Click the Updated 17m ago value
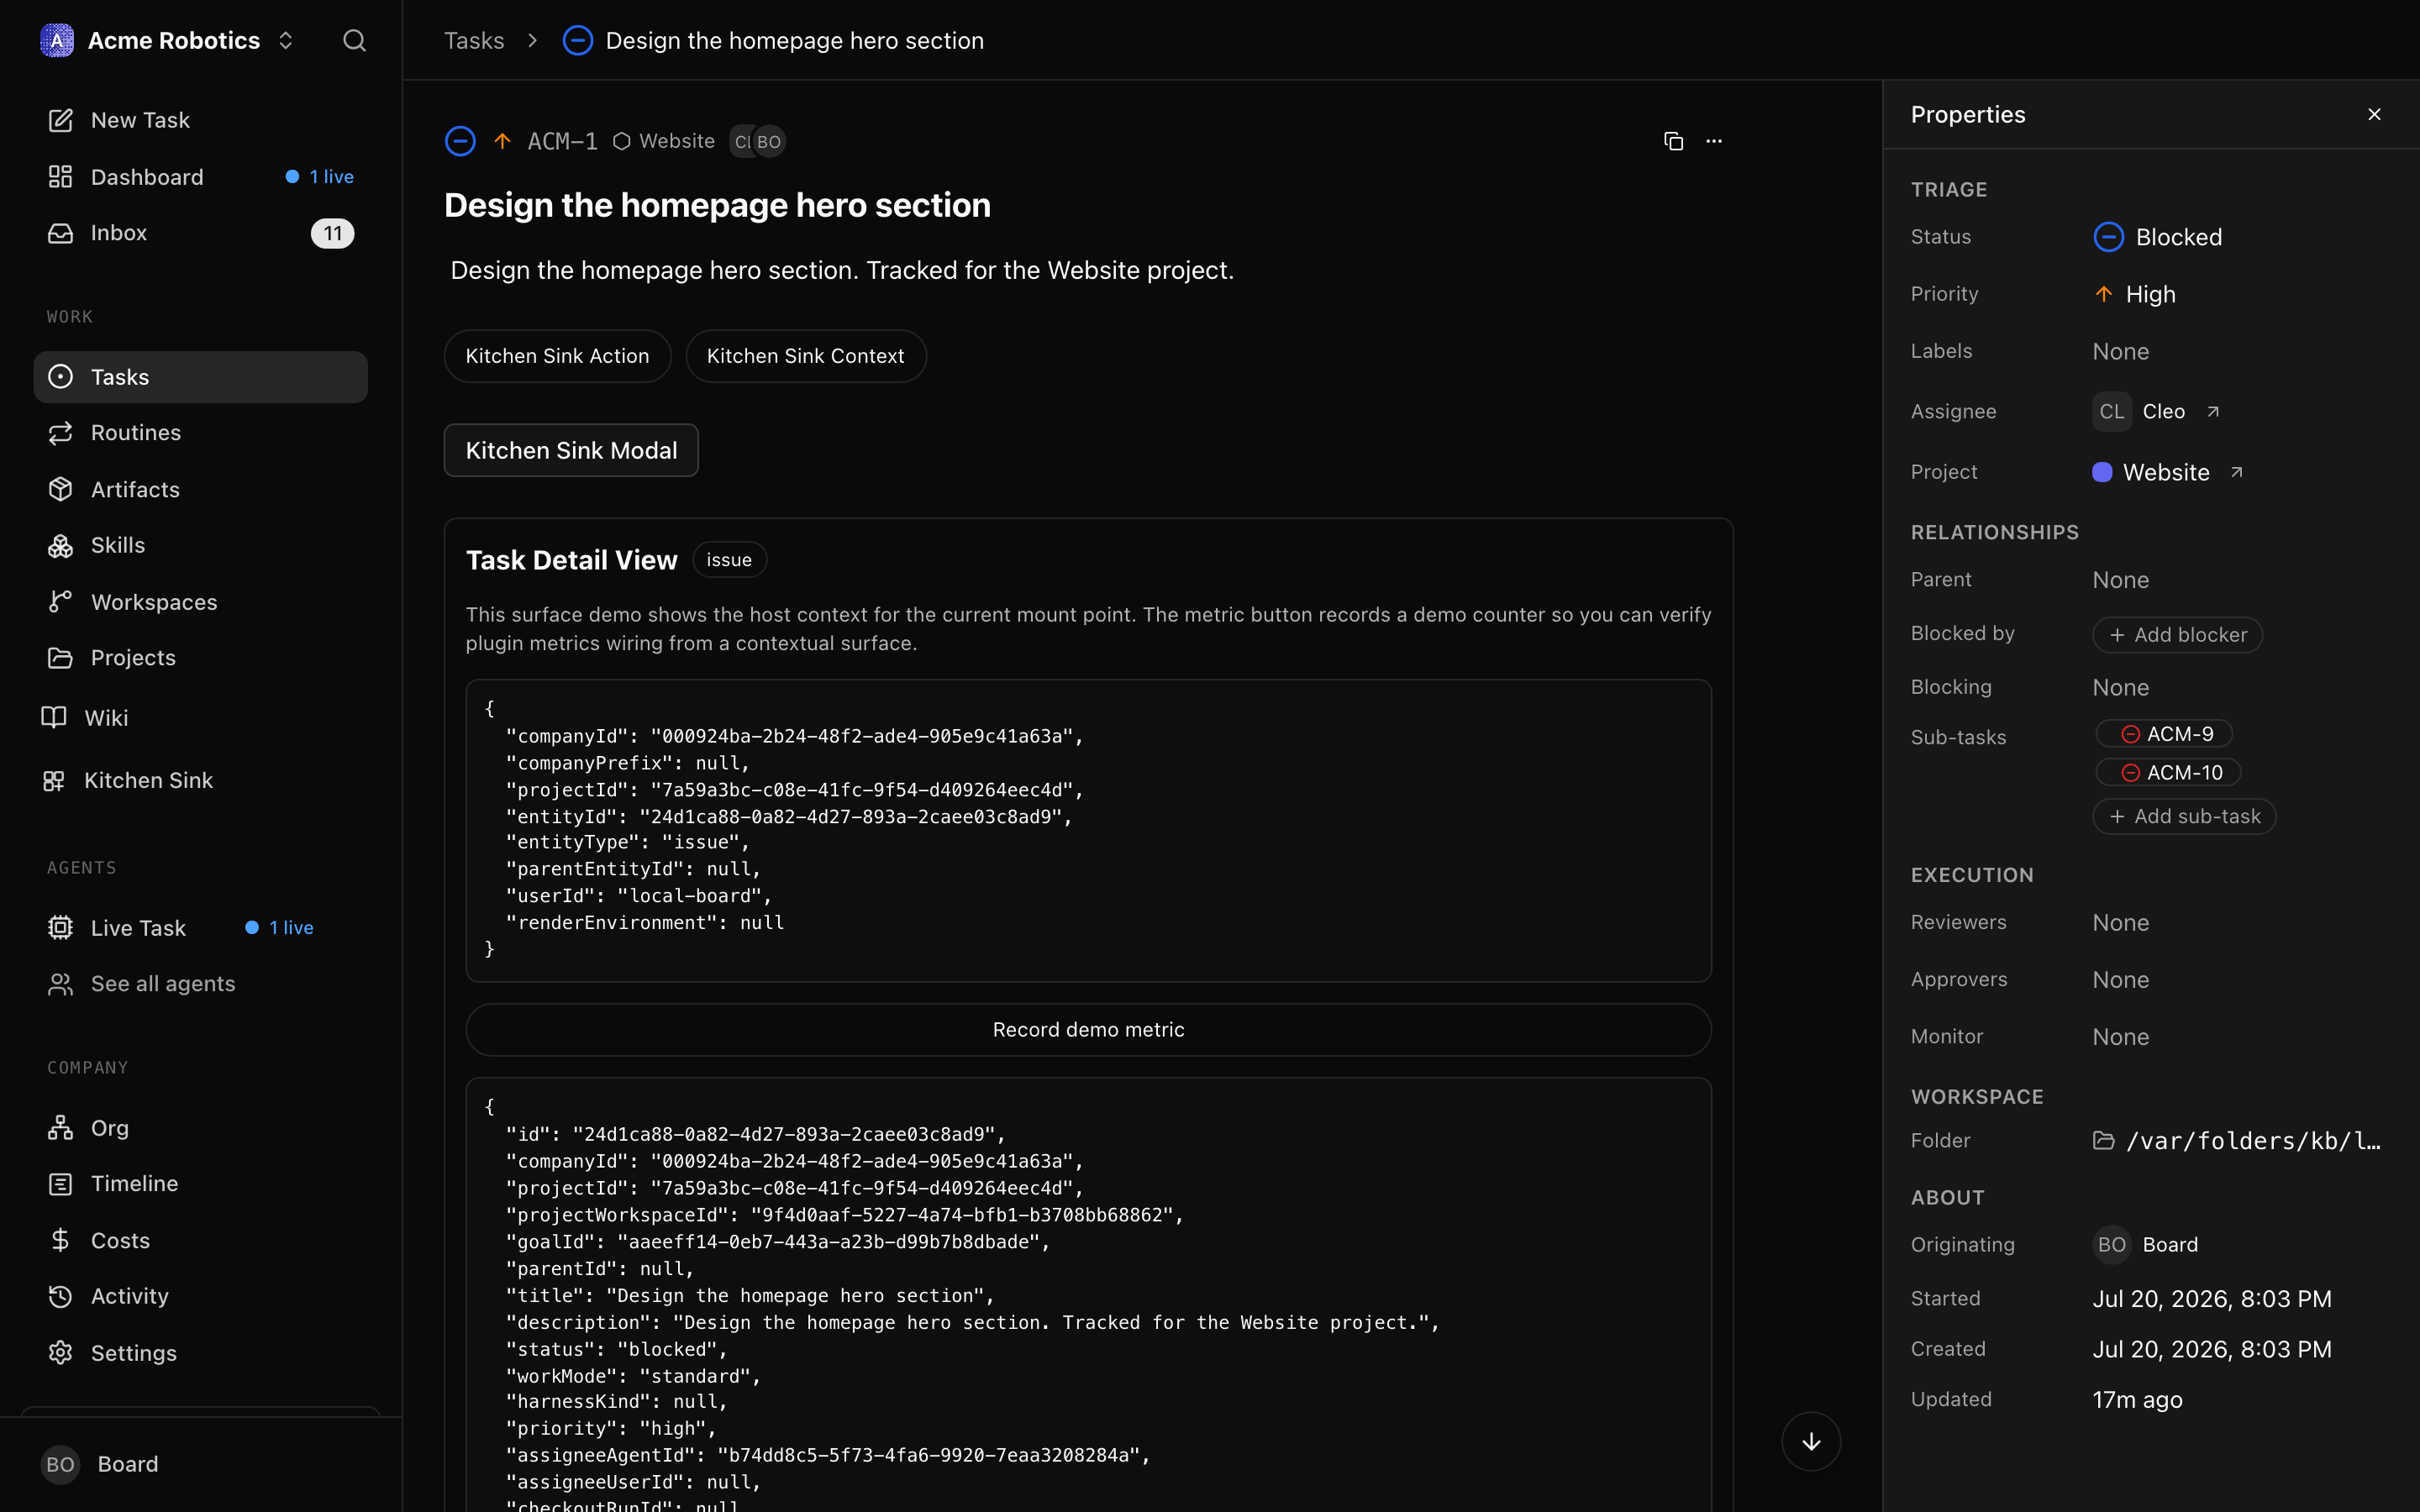This screenshot has height=1512, width=2420. 2137,1400
